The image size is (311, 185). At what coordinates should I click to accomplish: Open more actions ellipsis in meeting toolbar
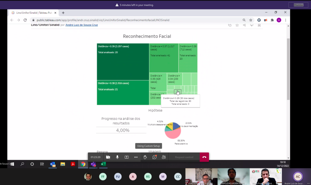136,157
